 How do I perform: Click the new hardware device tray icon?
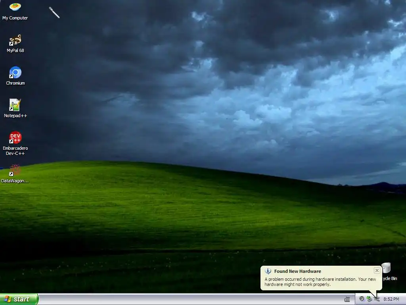pyautogui.click(x=377, y=299)
